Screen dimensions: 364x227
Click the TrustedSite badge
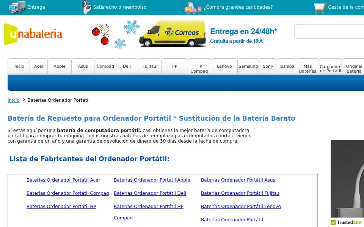pyautogui.click(x=347, y=222)
